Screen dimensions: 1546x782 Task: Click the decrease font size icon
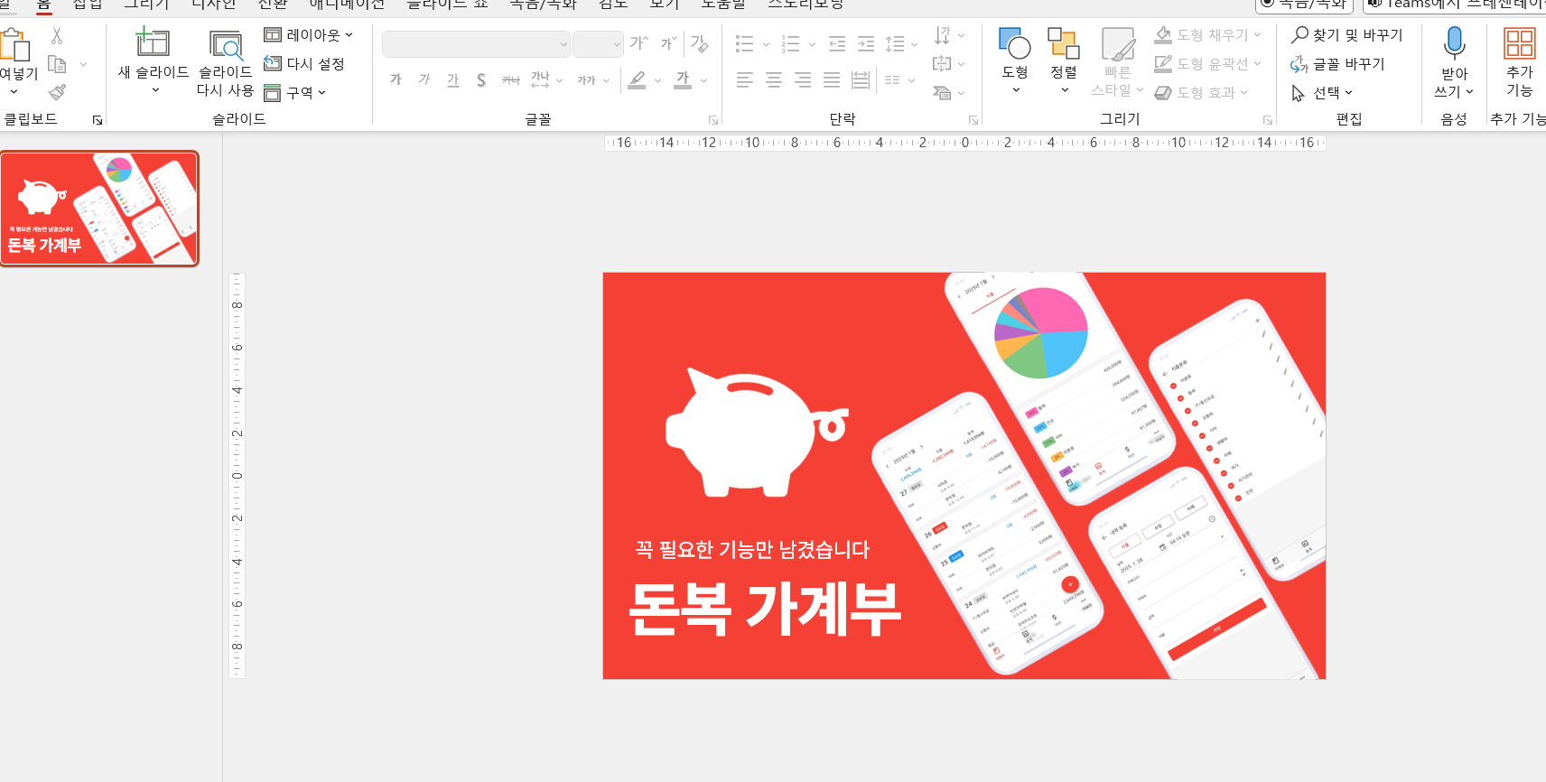click(668, 42)
